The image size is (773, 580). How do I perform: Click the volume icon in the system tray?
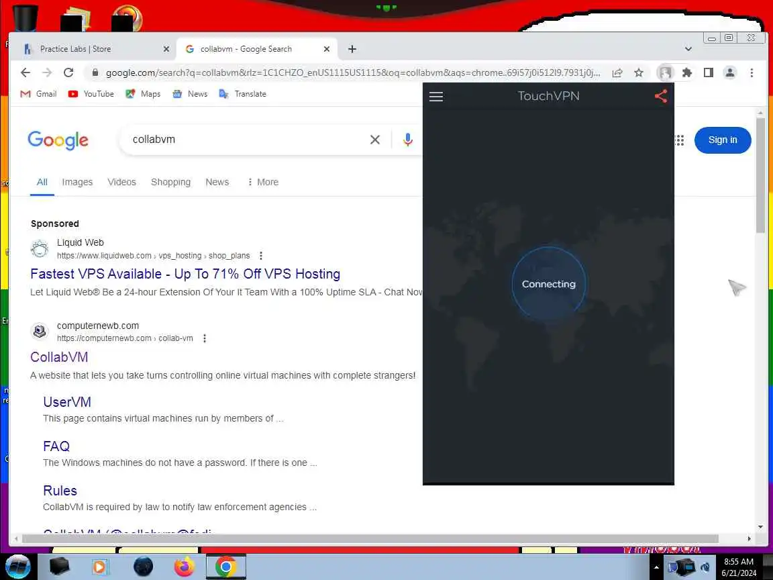[705, 567]
